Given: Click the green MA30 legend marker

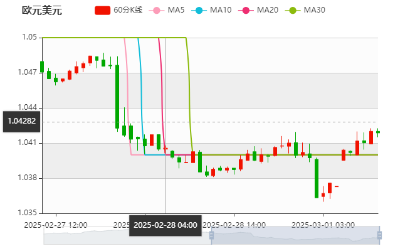Looking at the screenshot, I should pyautogui.click(x=293, y=10).
